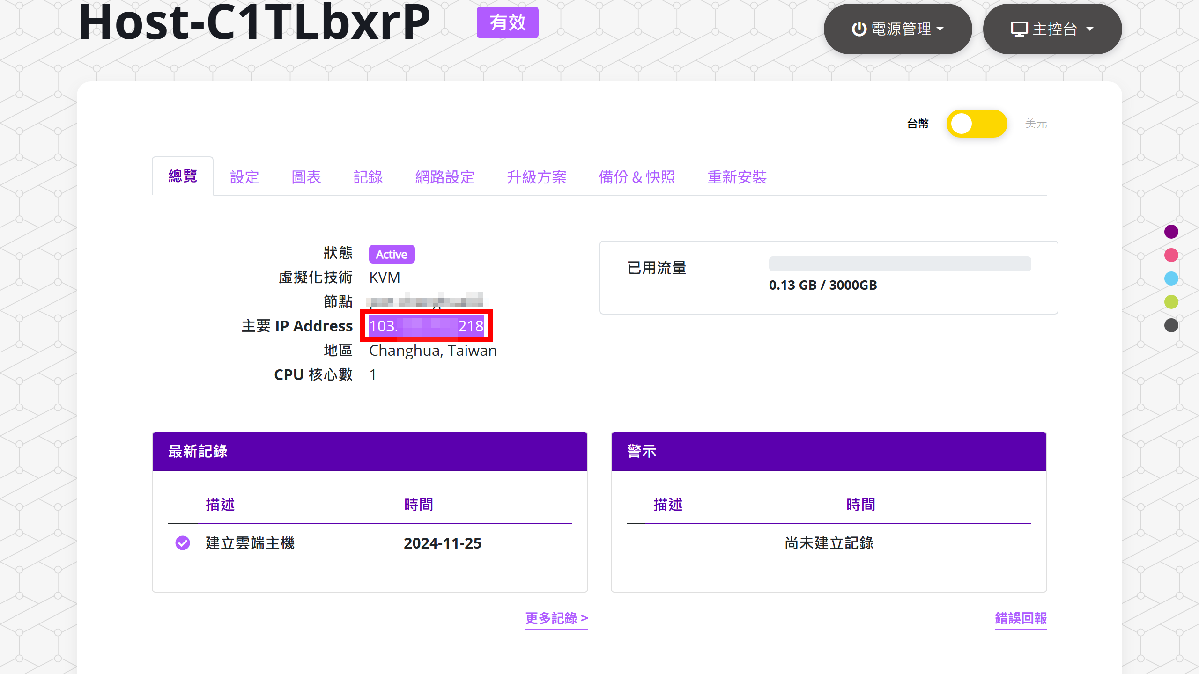Open the 備份 & 快照 tab

pos(637,177)
